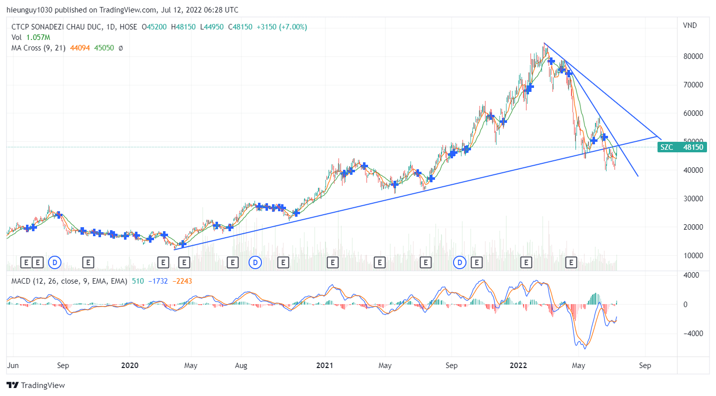This screenshot has height=396, width=716.
Task: Click the earnings E marker right of Sep 2021 dividend
Action: coord(476,262)
